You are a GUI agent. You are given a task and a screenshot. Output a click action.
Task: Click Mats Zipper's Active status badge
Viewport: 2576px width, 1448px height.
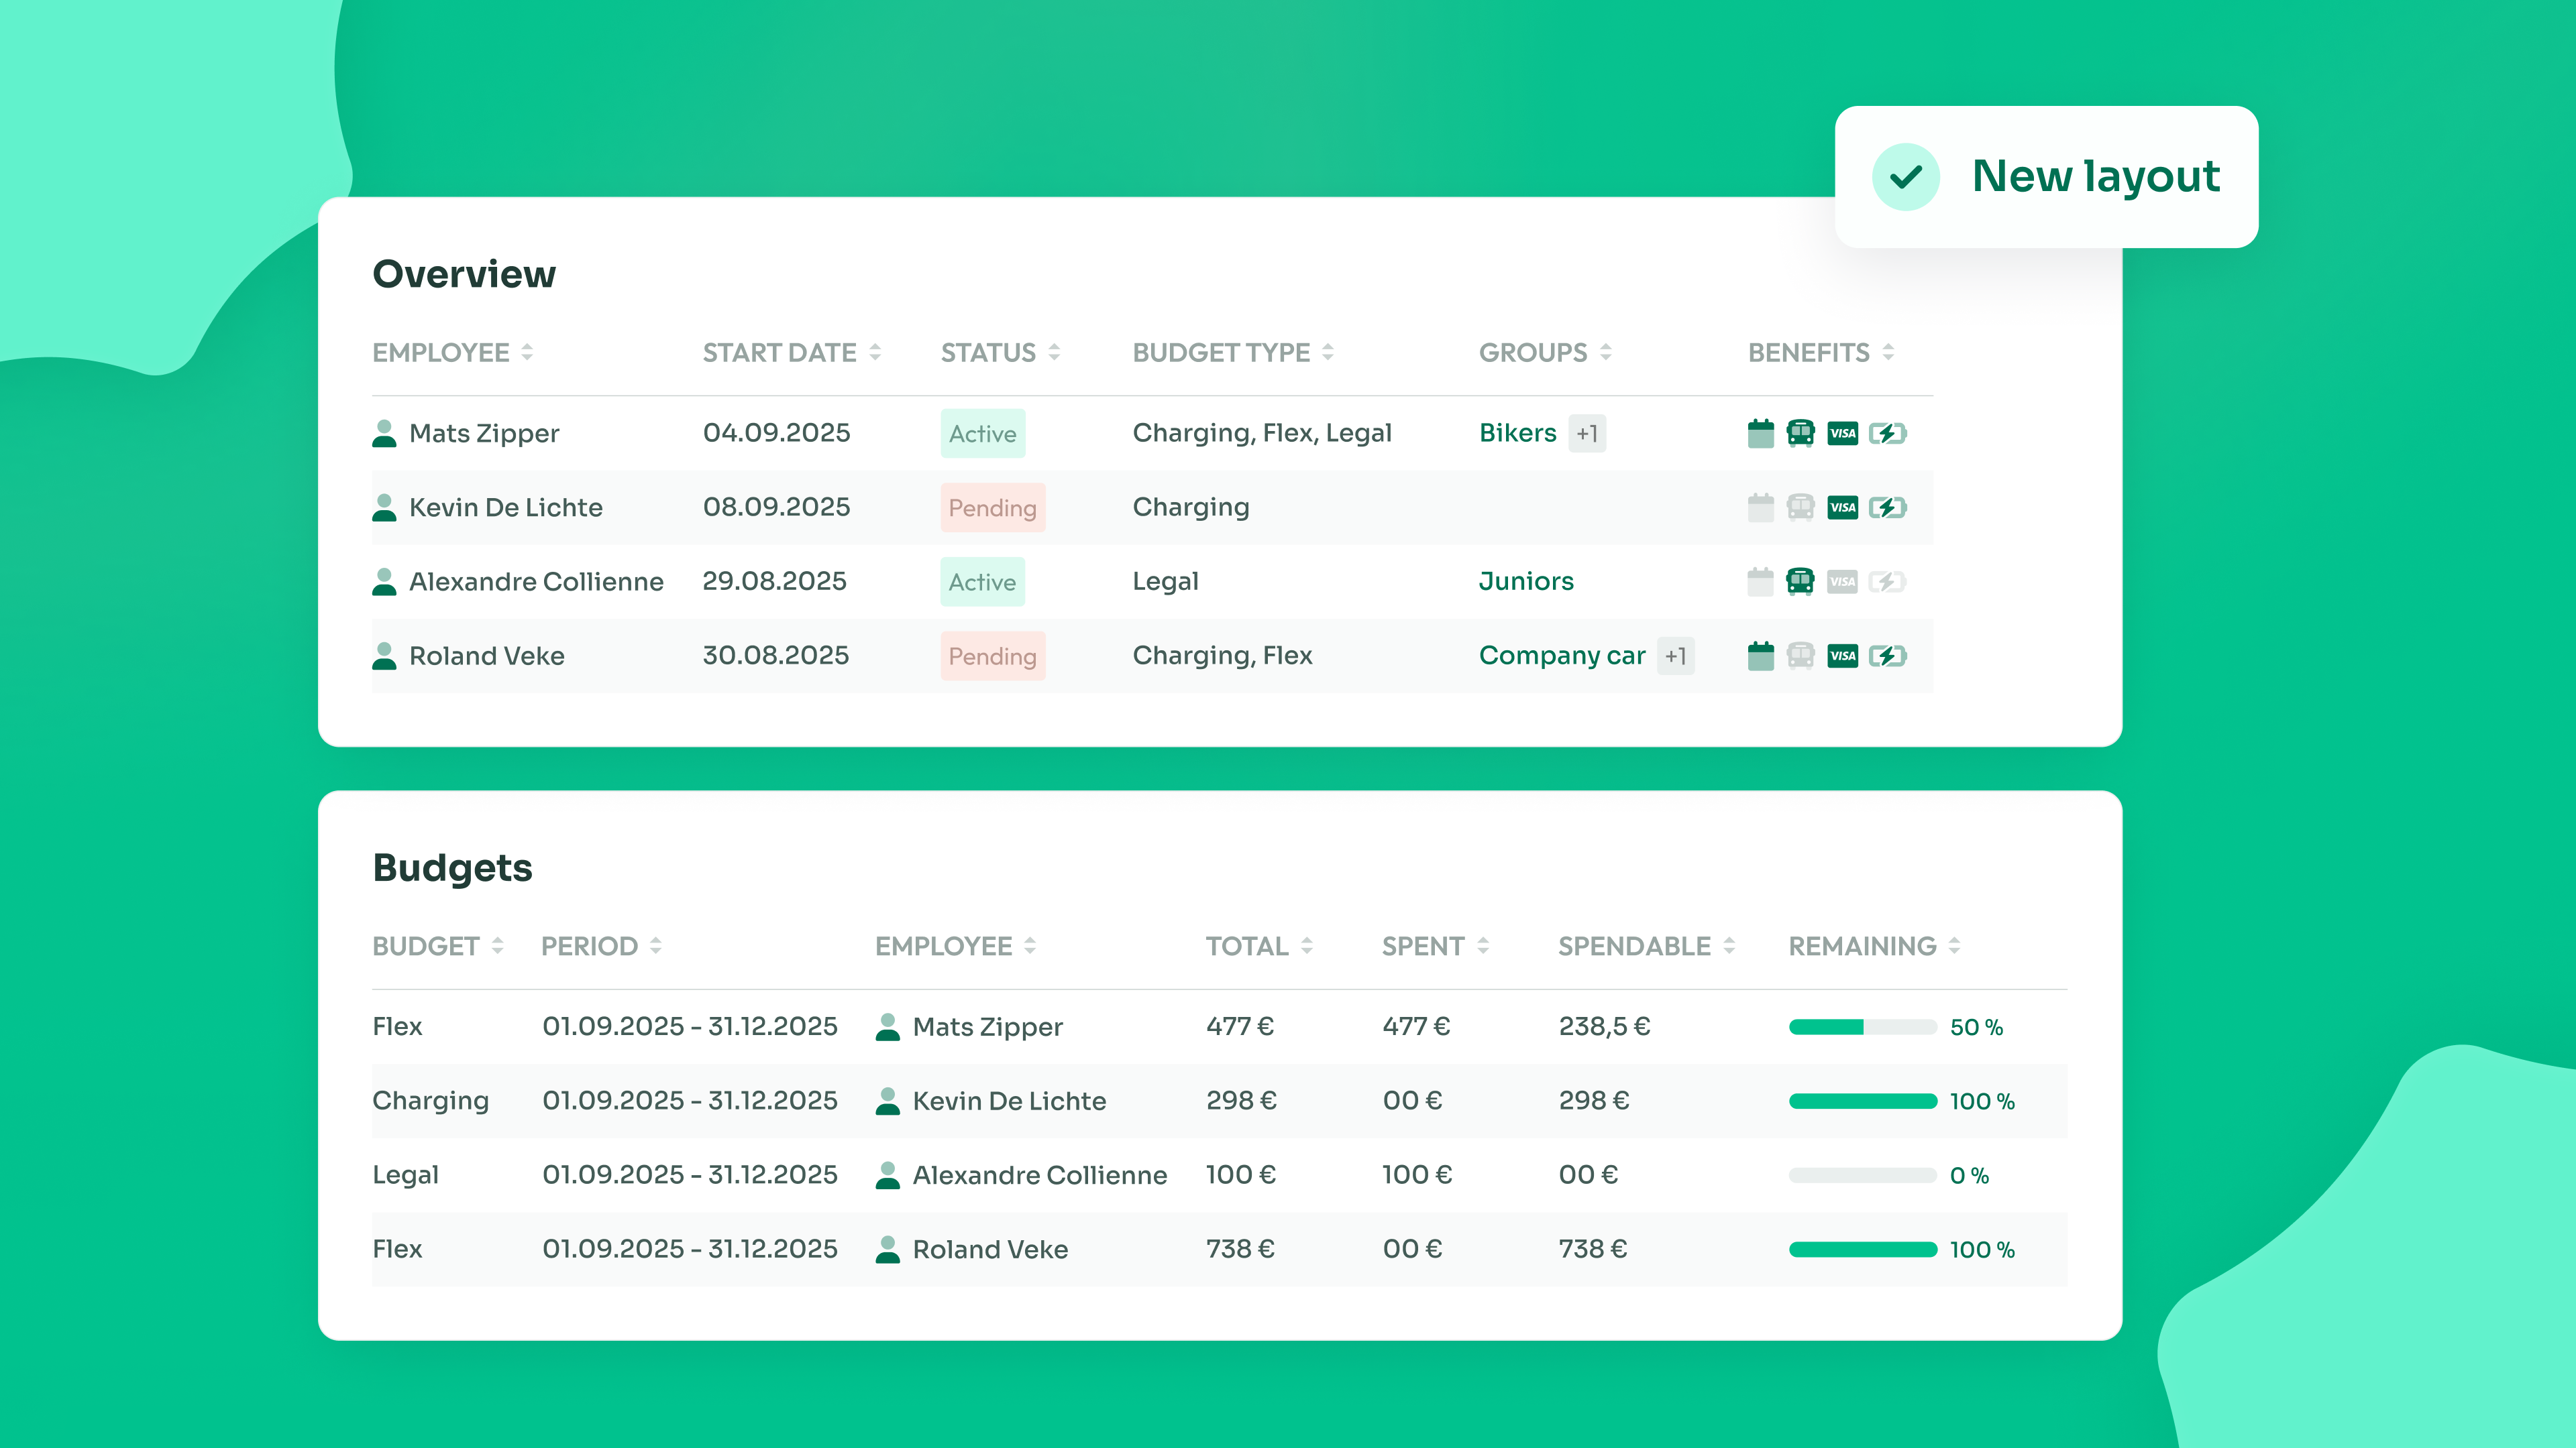pos(982,434)
